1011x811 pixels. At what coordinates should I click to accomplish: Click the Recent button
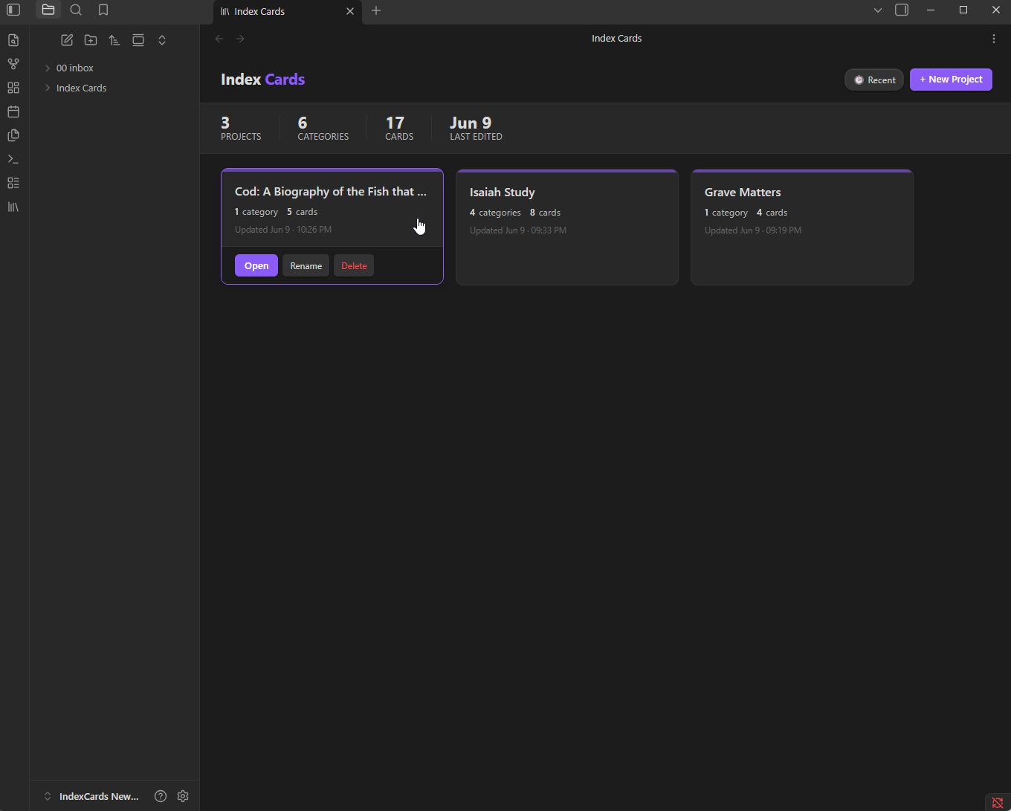pos(874,80)
